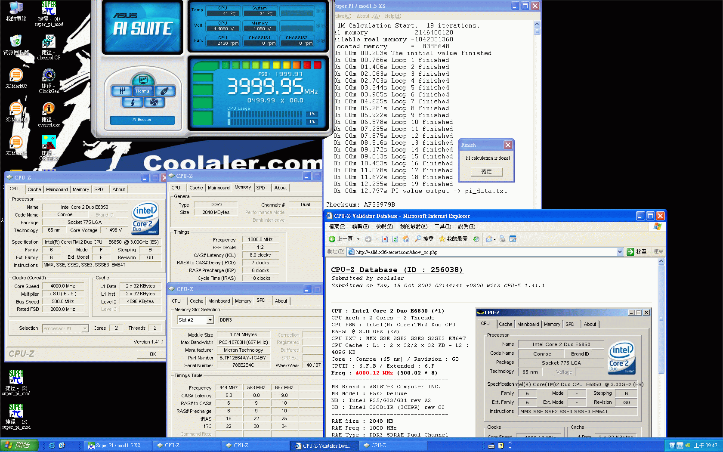
Task: Click the Normal mode button in AI Suite
Action: pyautogui.click(x=143, y=91)
